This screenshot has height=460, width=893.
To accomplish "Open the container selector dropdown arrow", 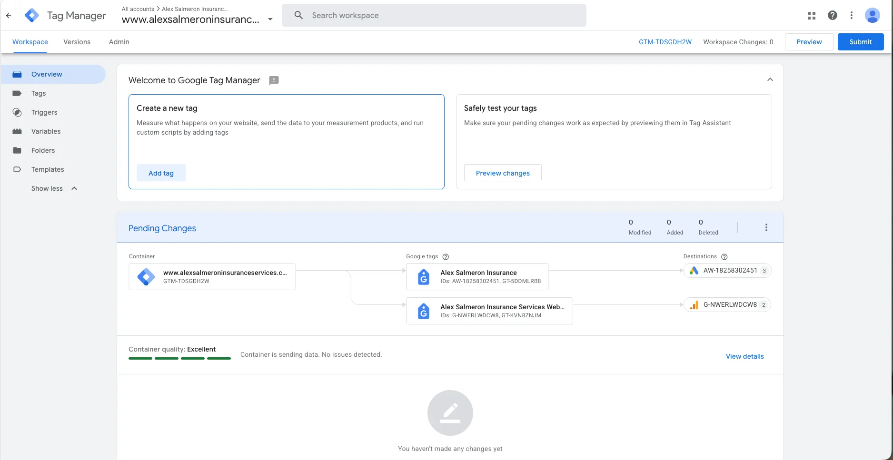I will coord(270,20).
